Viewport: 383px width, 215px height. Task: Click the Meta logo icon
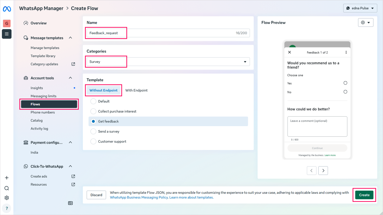pos(7,9)
